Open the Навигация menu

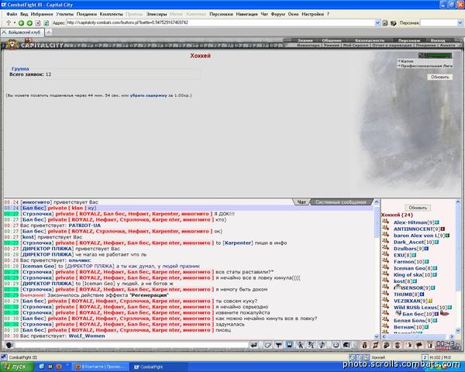tap(247, 14)
